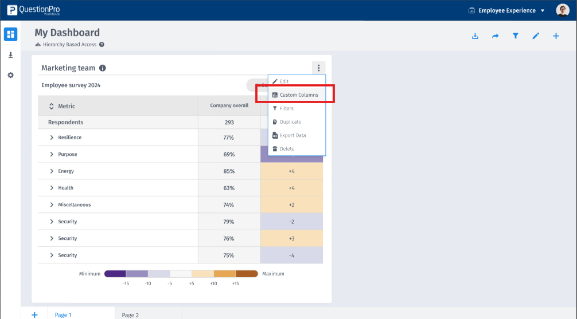Select Custom Columns from the widget menu

tap(298, 95)
